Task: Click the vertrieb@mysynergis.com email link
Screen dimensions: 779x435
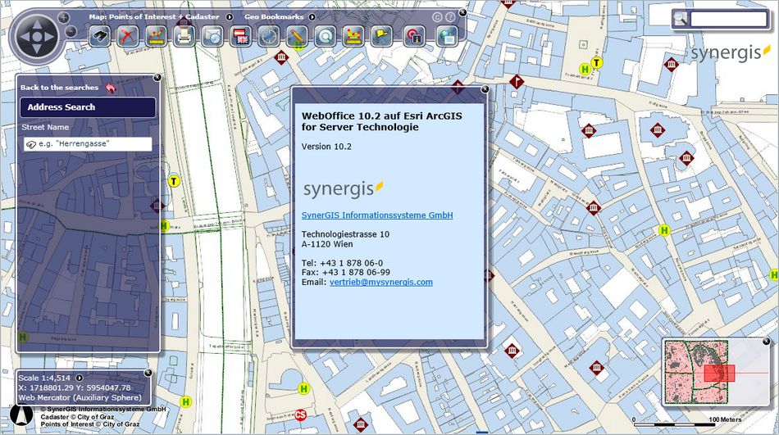Action: pyautogui.click(x=381, y=282)
